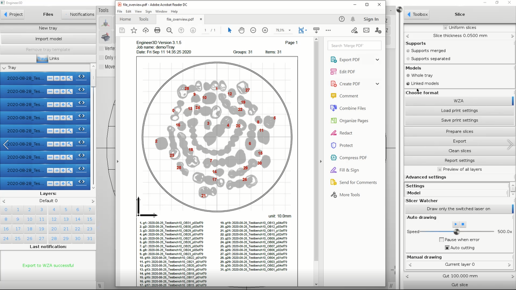
Task: Select the hand pan tool
Action: point(241,30)
